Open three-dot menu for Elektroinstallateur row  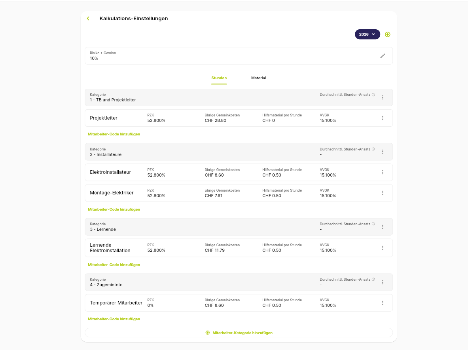(x=382, y=172)
